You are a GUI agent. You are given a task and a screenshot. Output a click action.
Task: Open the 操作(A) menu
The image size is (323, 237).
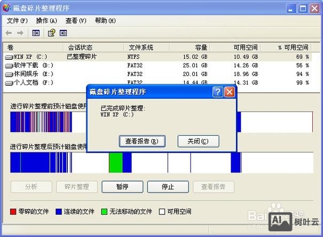pyautogui.click(x=46, y=21)
